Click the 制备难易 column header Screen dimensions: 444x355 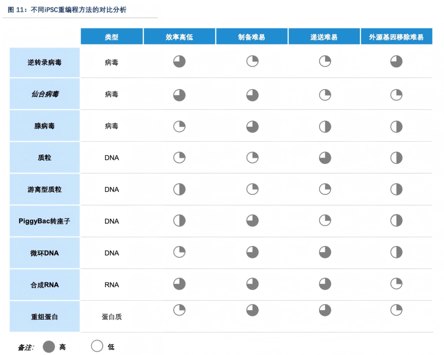point(252,37)
